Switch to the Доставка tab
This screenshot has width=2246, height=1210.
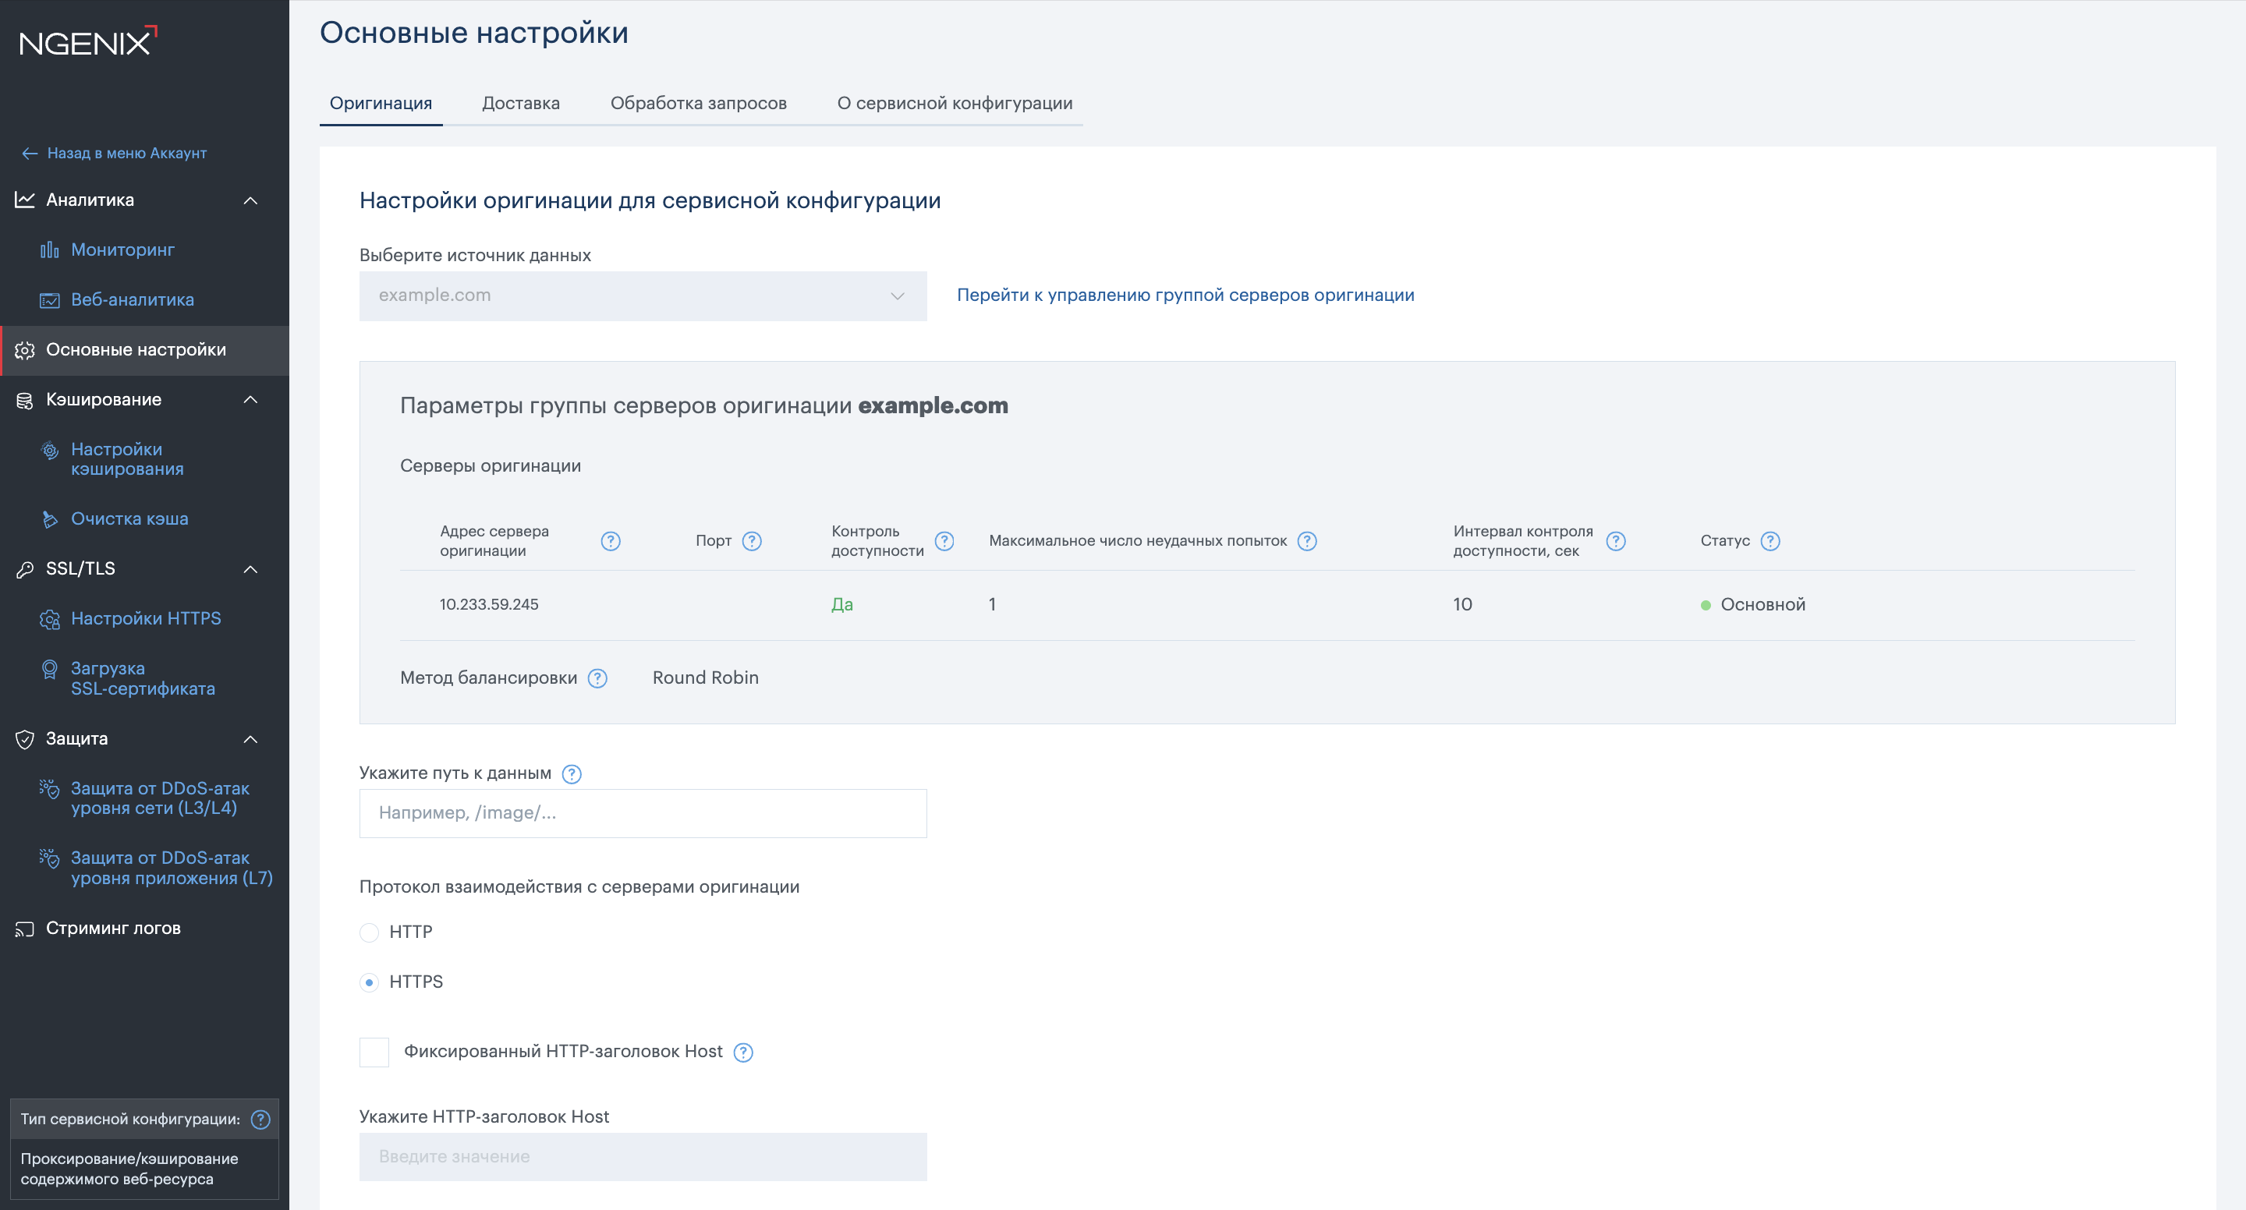click(520, 103)
